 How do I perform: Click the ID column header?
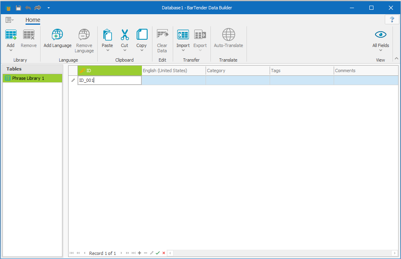tap(110, 71)
